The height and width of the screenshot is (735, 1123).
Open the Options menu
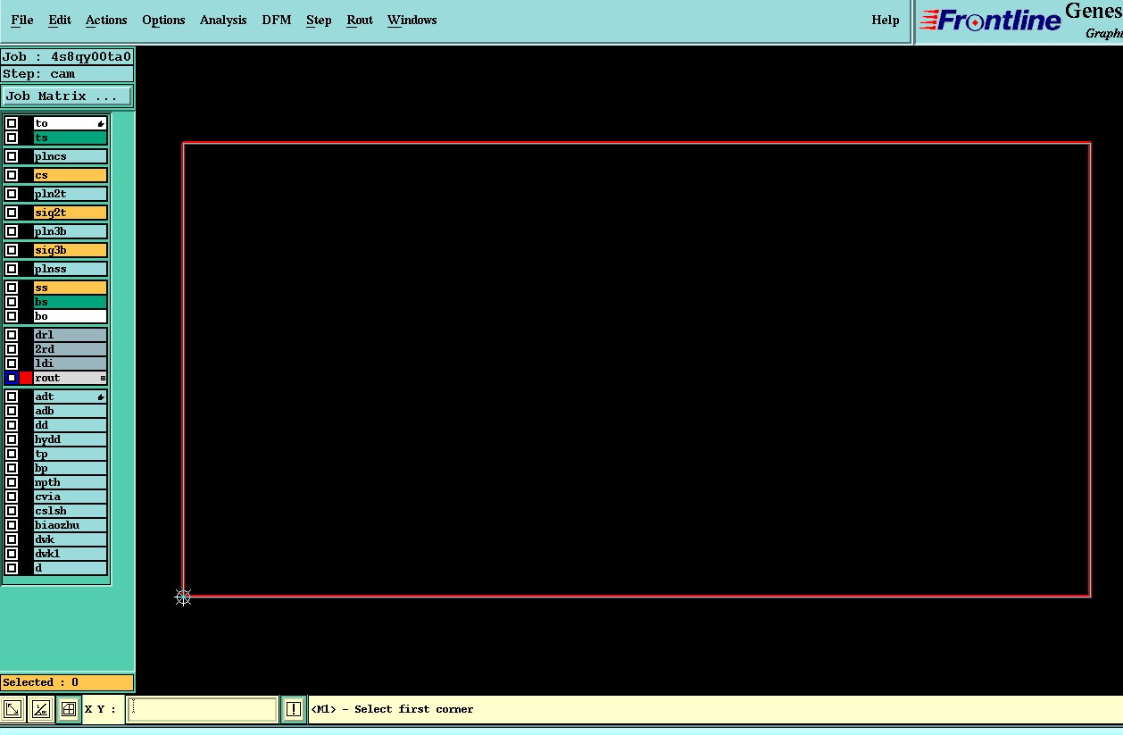(x=163, y=20)
